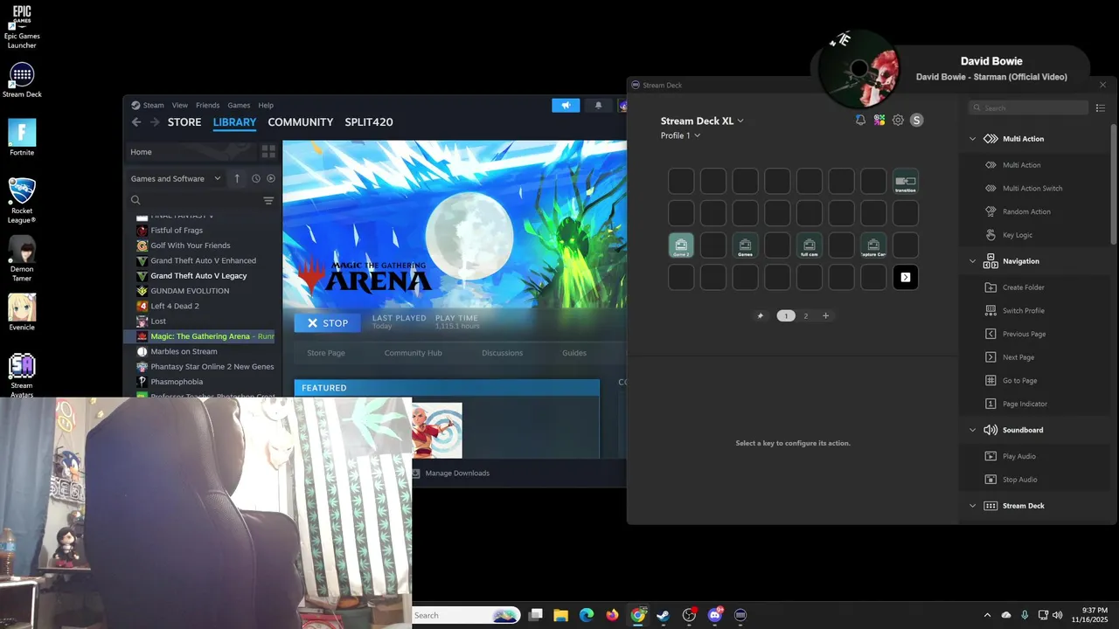Select the Capture Card key on the grid
This screenshot has width=1119, height=629.
pos(873,245)
